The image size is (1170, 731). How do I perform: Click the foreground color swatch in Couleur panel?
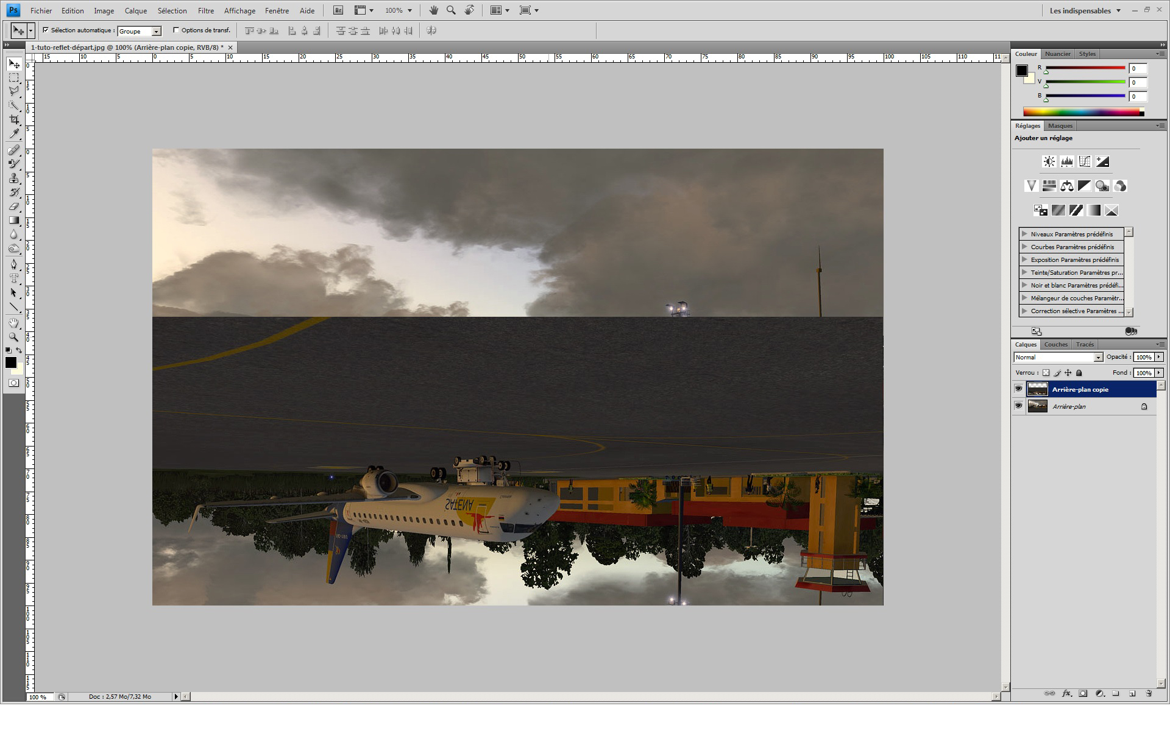1022,71
